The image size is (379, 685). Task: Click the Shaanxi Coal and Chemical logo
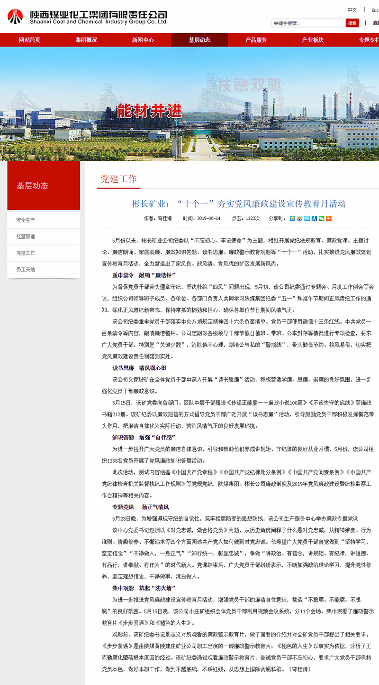[x=88, y=17]
